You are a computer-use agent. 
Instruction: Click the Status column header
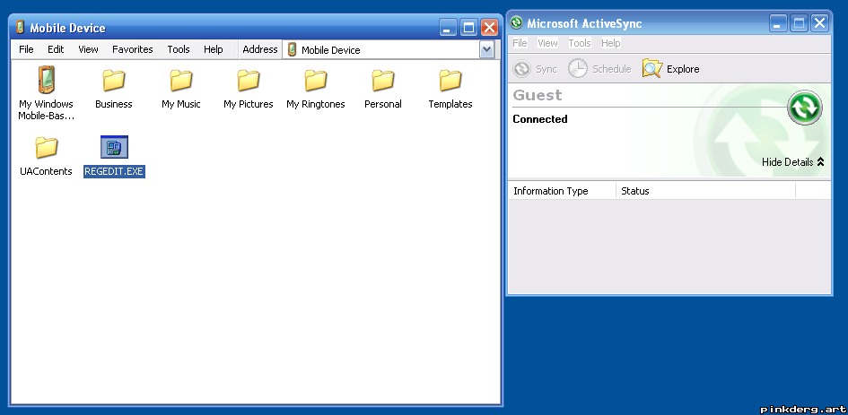[x=705, y=191]
